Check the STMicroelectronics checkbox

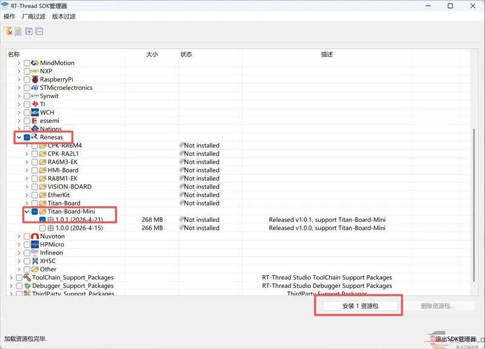point(27,88)
